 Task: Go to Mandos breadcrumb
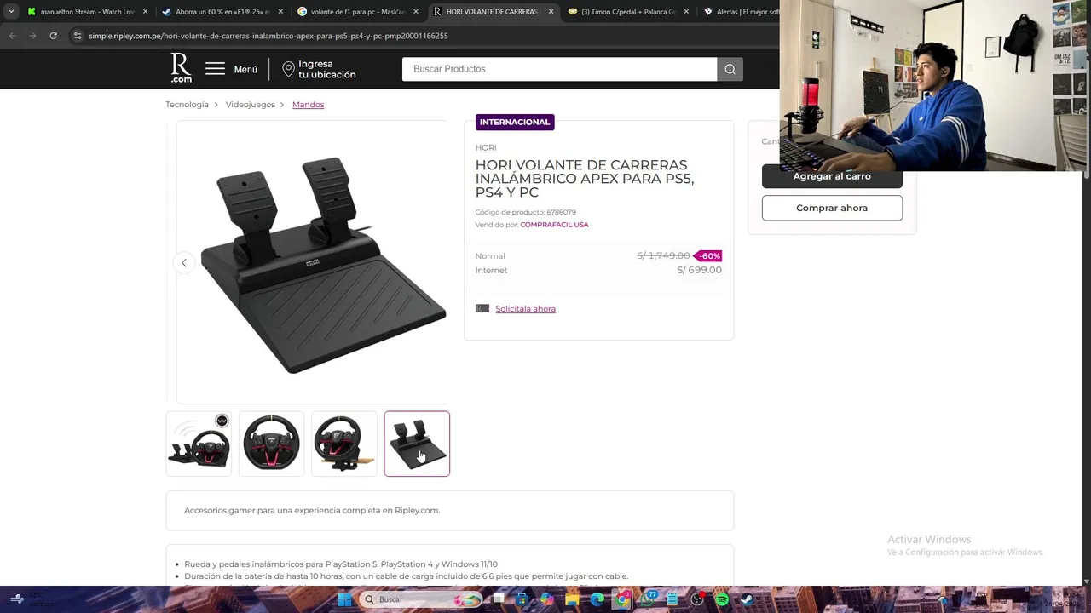[x=308, y=105]
